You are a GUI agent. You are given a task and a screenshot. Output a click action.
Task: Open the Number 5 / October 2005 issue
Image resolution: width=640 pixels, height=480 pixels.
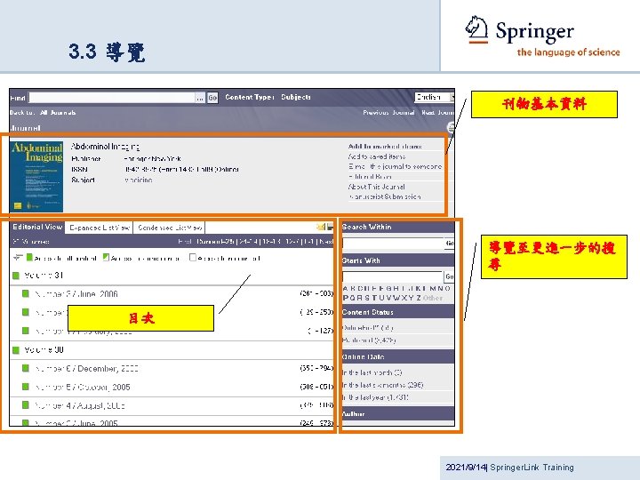point(83,387)
